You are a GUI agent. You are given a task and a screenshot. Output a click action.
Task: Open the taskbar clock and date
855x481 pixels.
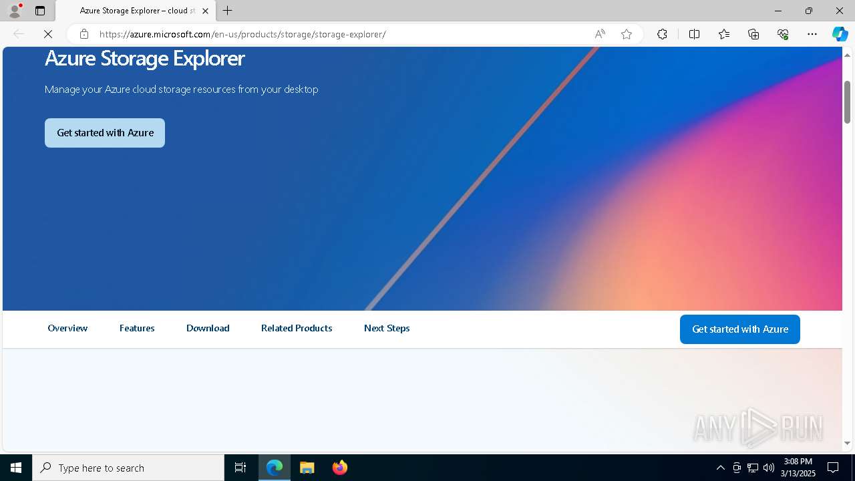pos(798,468)
